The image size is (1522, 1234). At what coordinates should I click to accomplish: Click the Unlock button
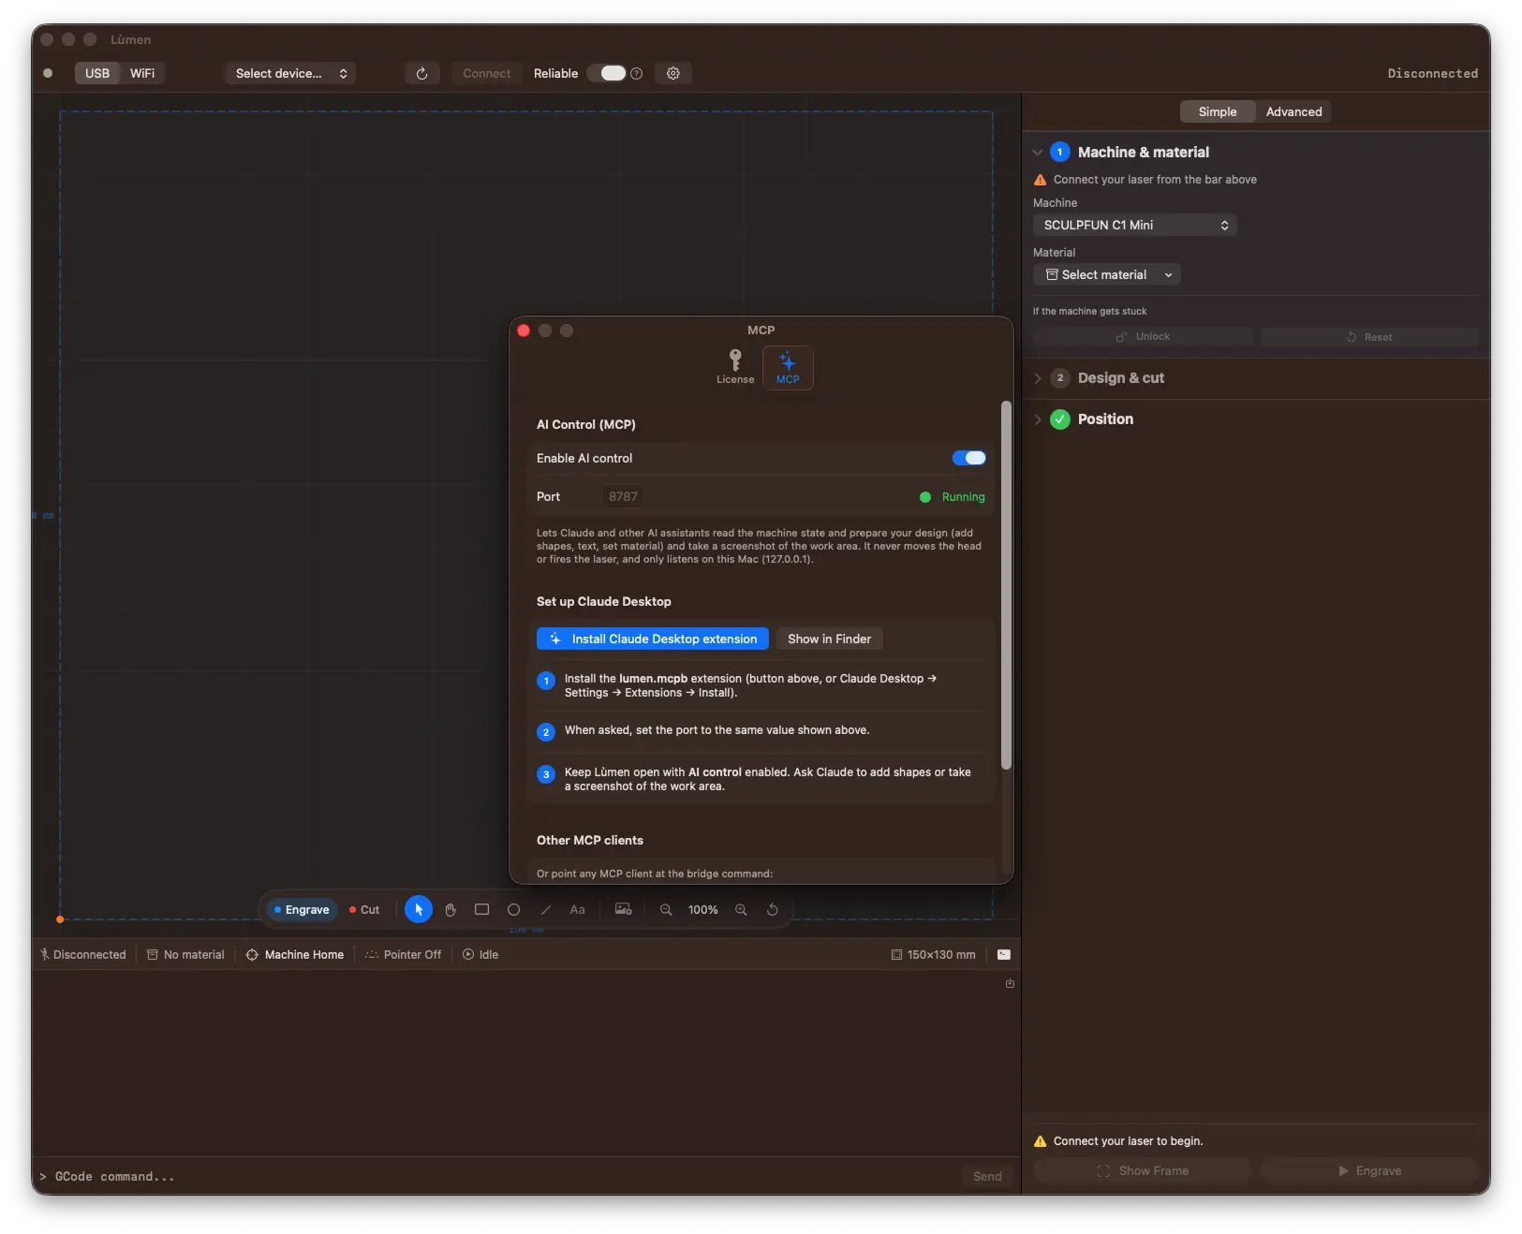[x=1143, y=337]
